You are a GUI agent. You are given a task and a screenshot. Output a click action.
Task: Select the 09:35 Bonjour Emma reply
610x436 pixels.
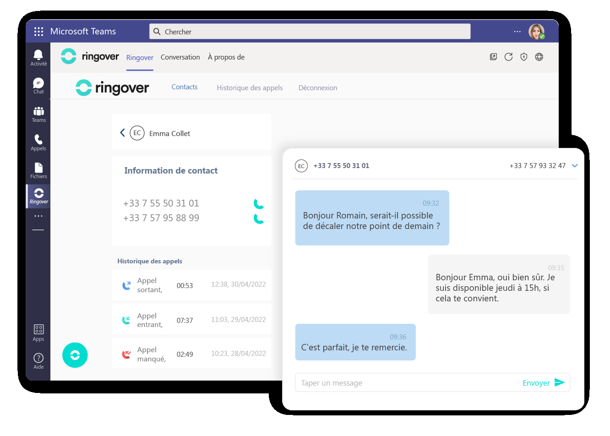point(499,284)
